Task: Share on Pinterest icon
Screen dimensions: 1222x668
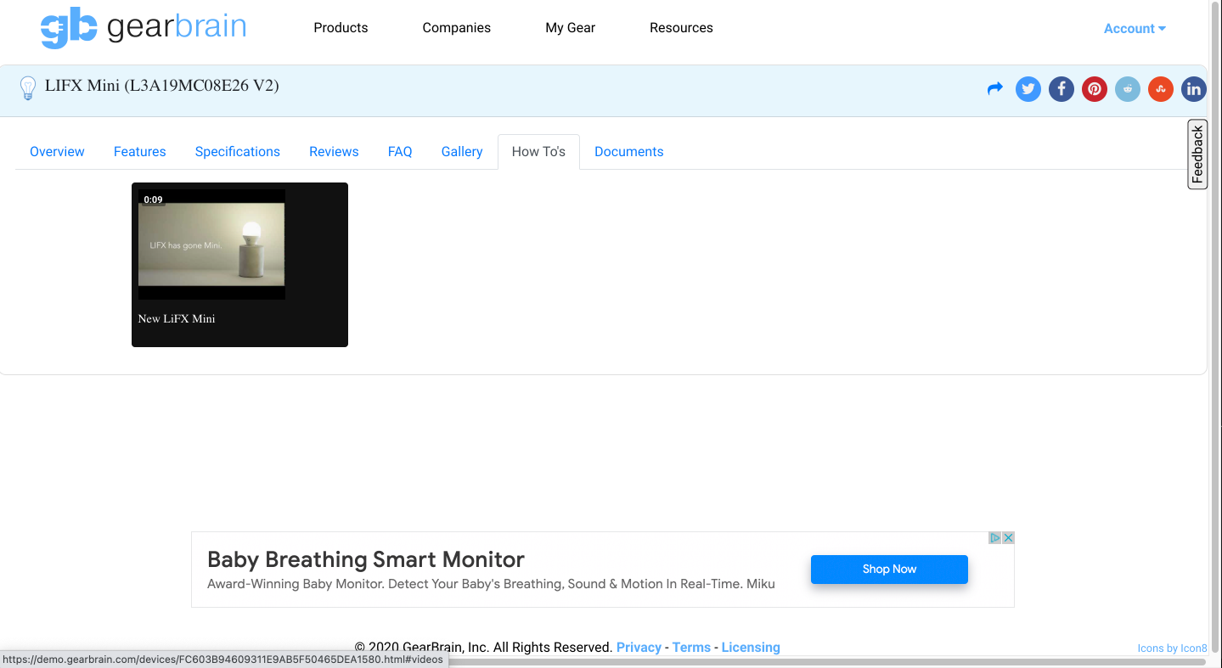Action: point(1095,88)
